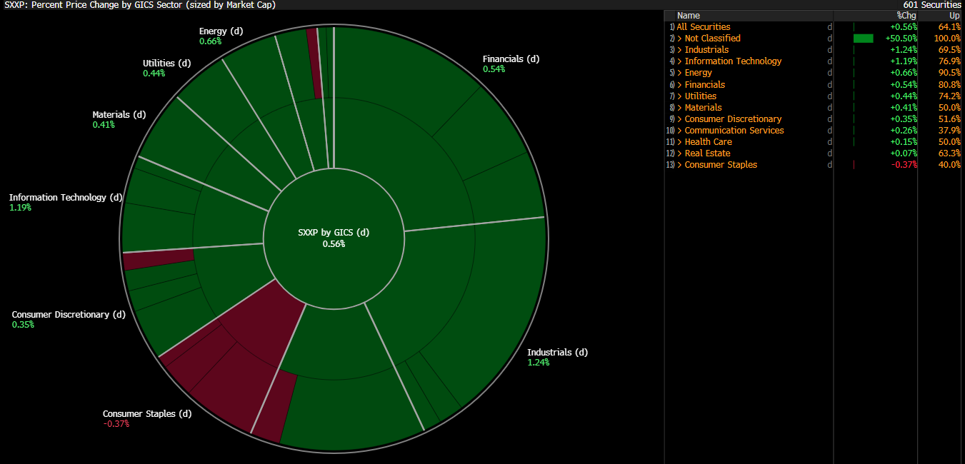
Task: Click the Information Technology (d) chart label
Action: coord(66,198)
